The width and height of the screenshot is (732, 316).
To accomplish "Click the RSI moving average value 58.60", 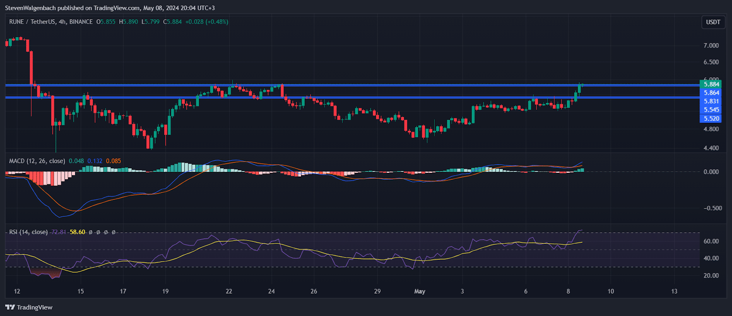I will coord(77,232).
